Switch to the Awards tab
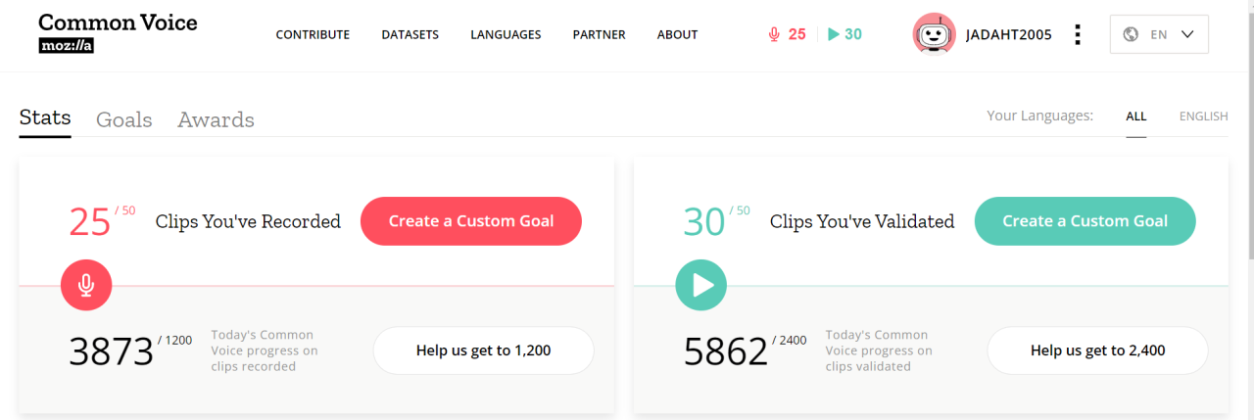Image resolution: width=1254 pixels, height=420 pixels. tap(216, 119)
